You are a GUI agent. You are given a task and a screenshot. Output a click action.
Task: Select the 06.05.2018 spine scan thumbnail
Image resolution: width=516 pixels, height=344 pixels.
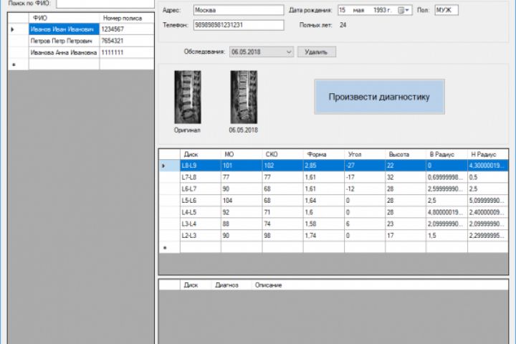click(x=244, y=97)
